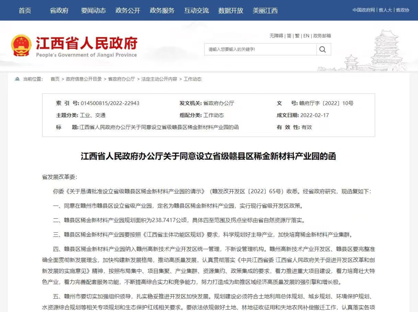Go to 政府信息公开目录 in the breadcrumb
The height and width of the screenshot is (312, 418).
click(x=84, y=79)
